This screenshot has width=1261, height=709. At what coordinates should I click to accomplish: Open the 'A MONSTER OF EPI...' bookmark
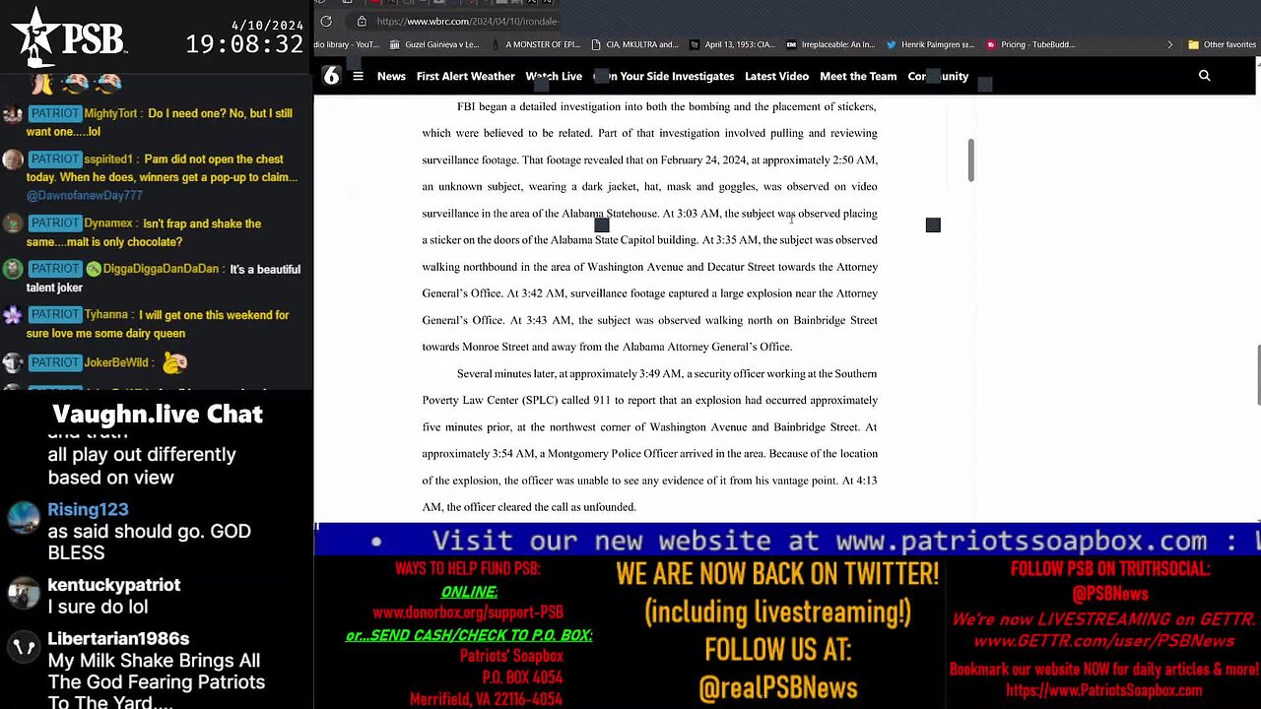pos(537,44)
